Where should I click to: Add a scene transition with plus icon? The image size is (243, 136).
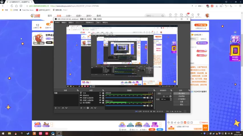coord(164,96)
